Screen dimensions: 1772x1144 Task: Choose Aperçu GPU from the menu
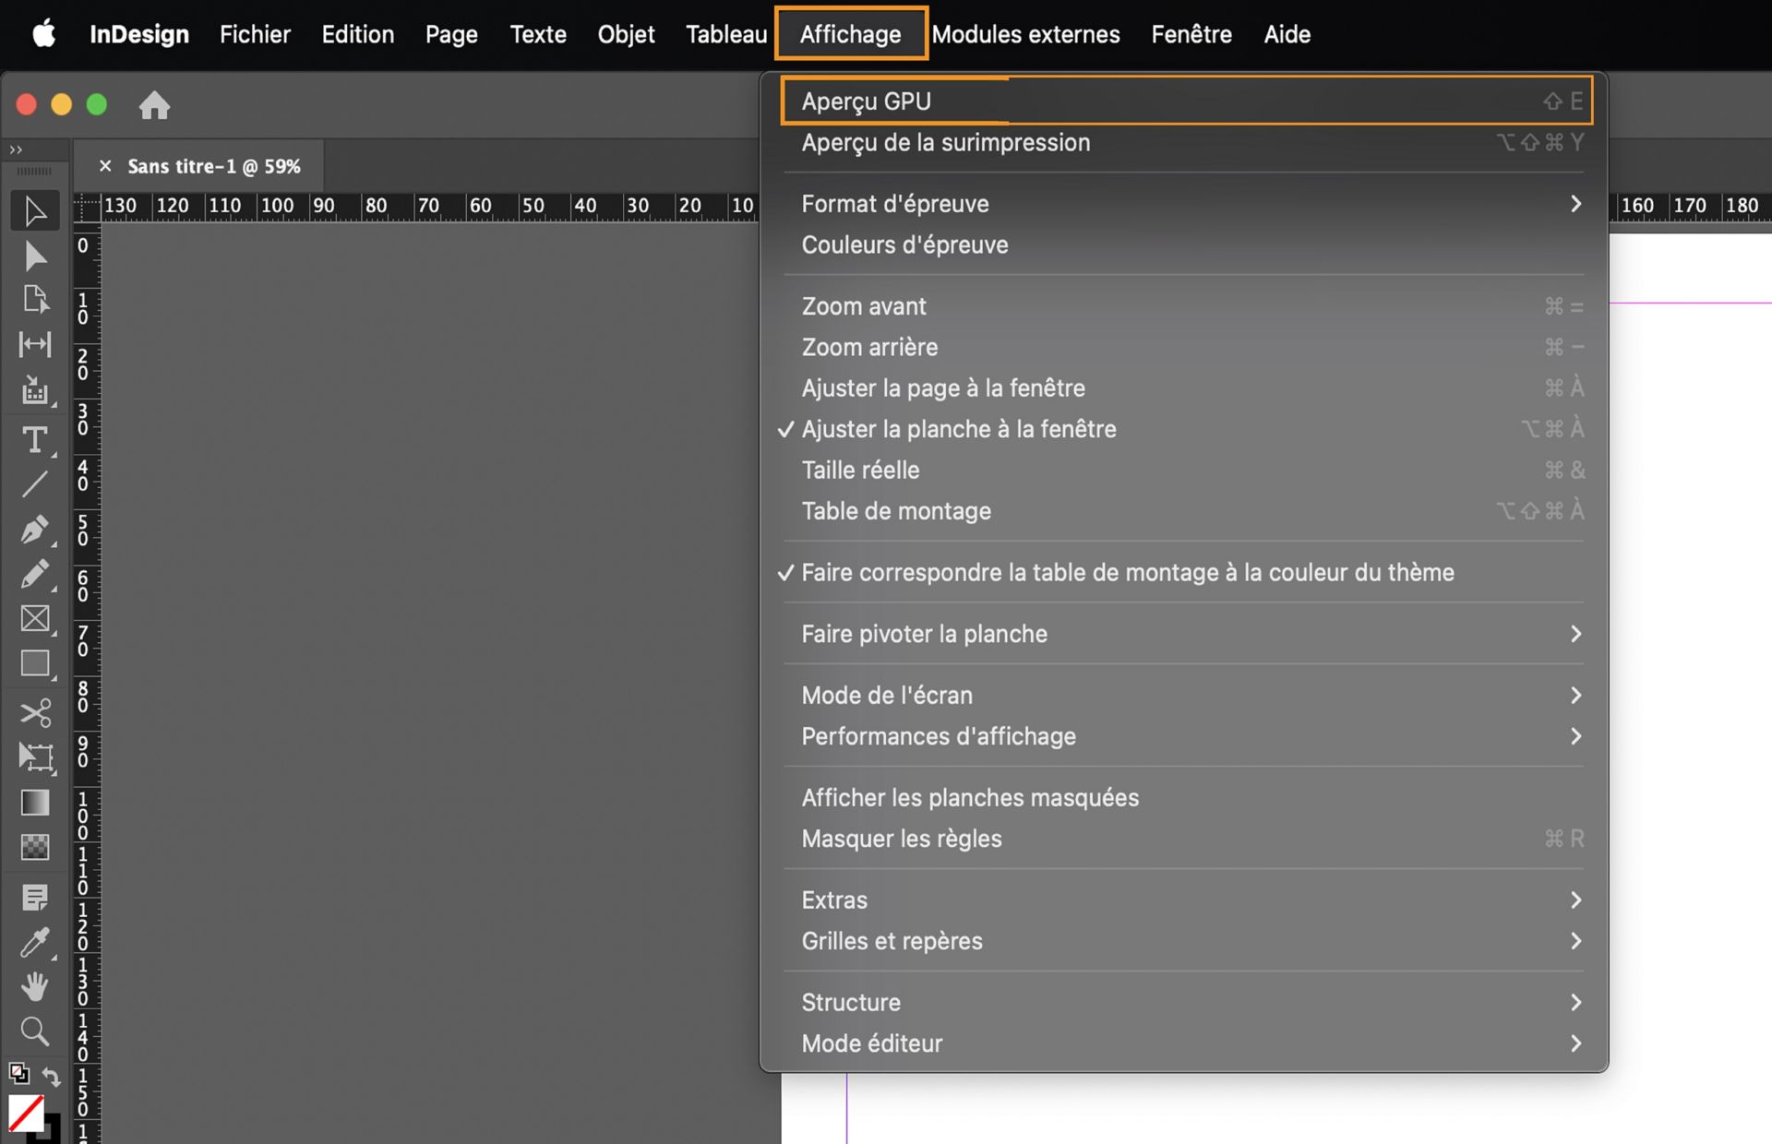coord(866,101)
